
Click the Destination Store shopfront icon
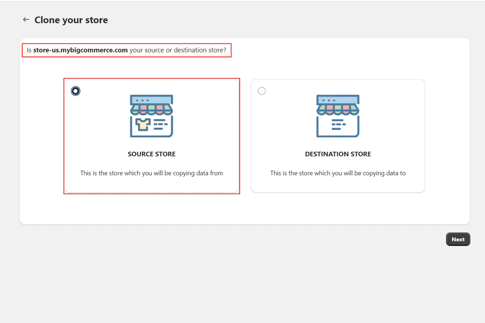tap(337, 115)
